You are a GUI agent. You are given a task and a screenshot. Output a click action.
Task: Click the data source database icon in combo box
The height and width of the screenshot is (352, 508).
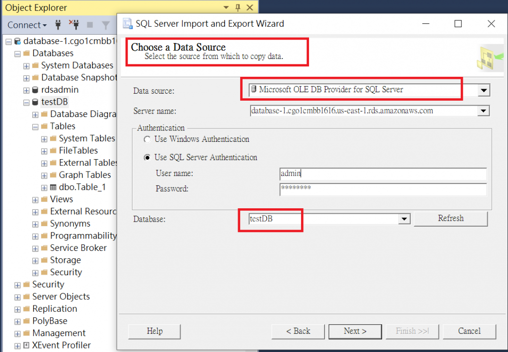pos(254,89)
